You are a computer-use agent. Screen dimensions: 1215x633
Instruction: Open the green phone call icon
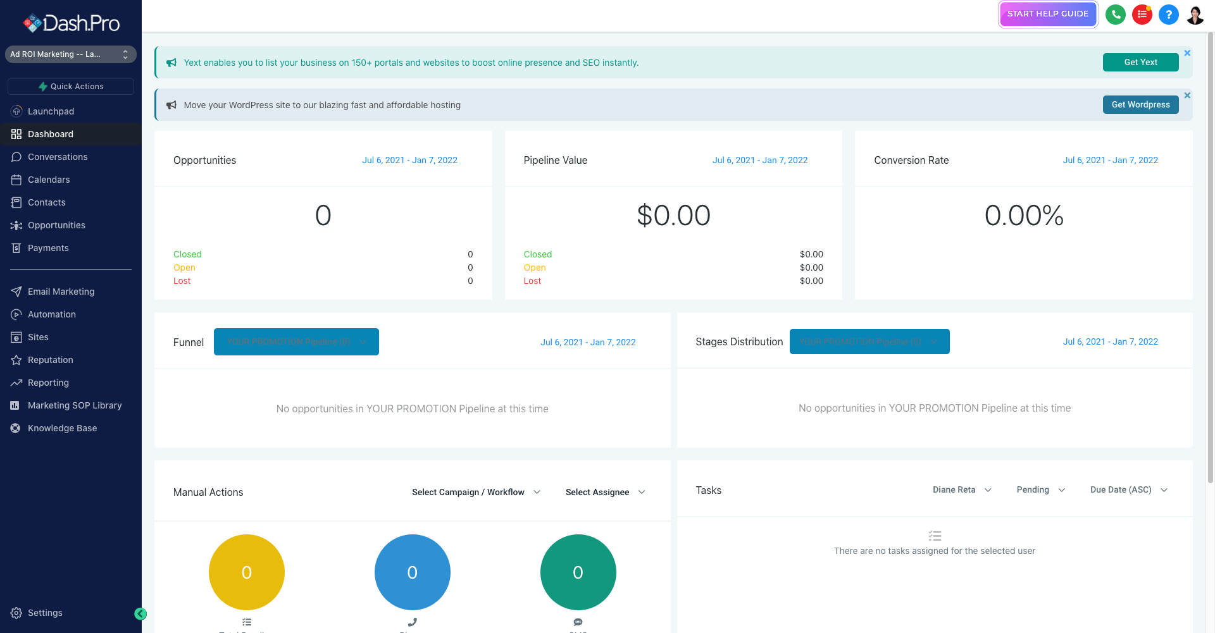click(x=1116, y=15)
